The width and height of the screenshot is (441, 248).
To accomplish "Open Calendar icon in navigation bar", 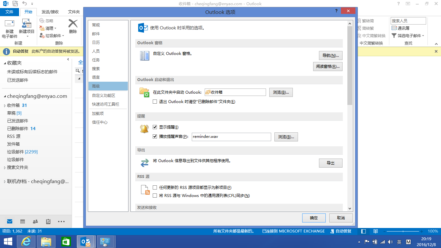I will [x=23, y=222].
